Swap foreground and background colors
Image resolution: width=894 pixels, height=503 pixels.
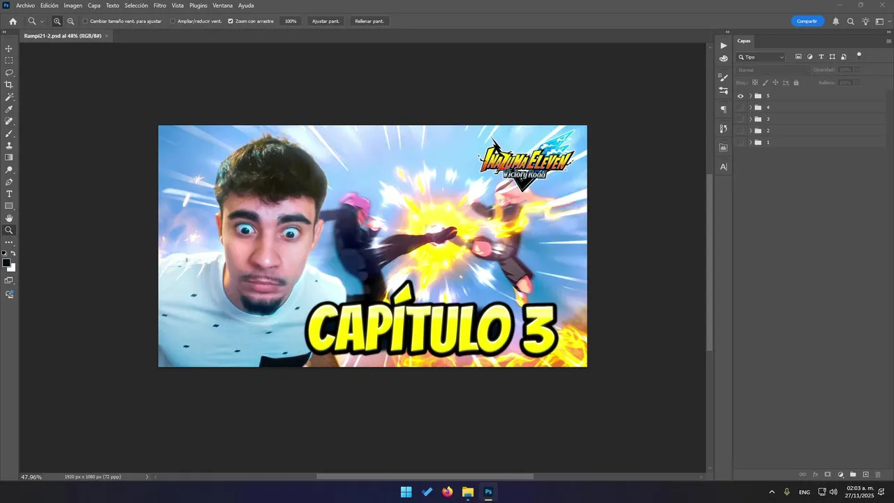pyautogui.click(x=13, y=254)
